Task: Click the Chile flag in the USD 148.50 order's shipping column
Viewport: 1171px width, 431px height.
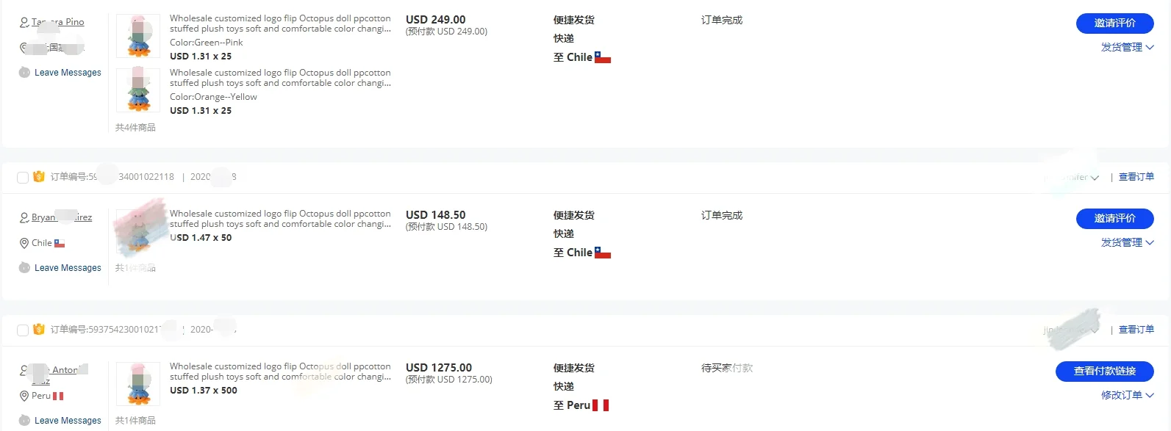Action: coord(603,253)
